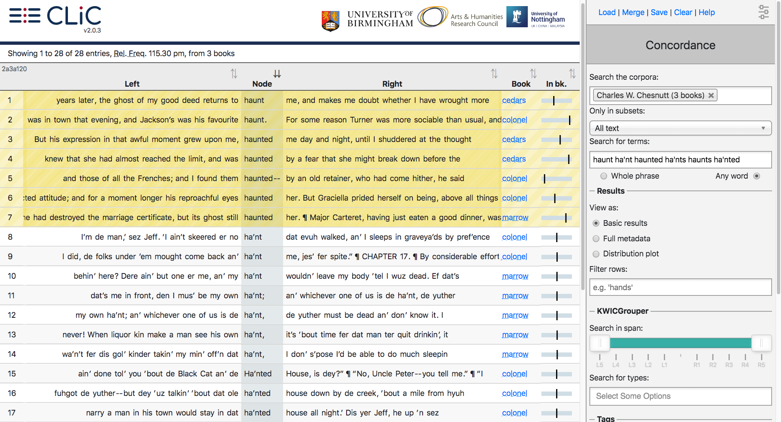Remove the Charles W. Chesnutt corpus tag
Screen dimensions: 781x422
pyautogui.click(x=711, y=96)
